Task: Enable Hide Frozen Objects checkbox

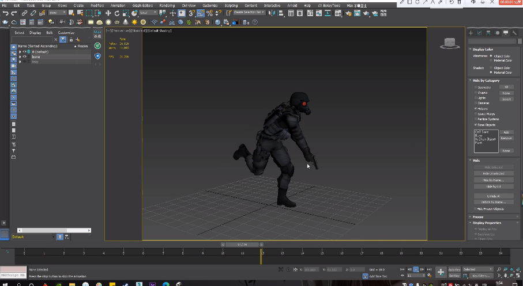Action: 476,209
